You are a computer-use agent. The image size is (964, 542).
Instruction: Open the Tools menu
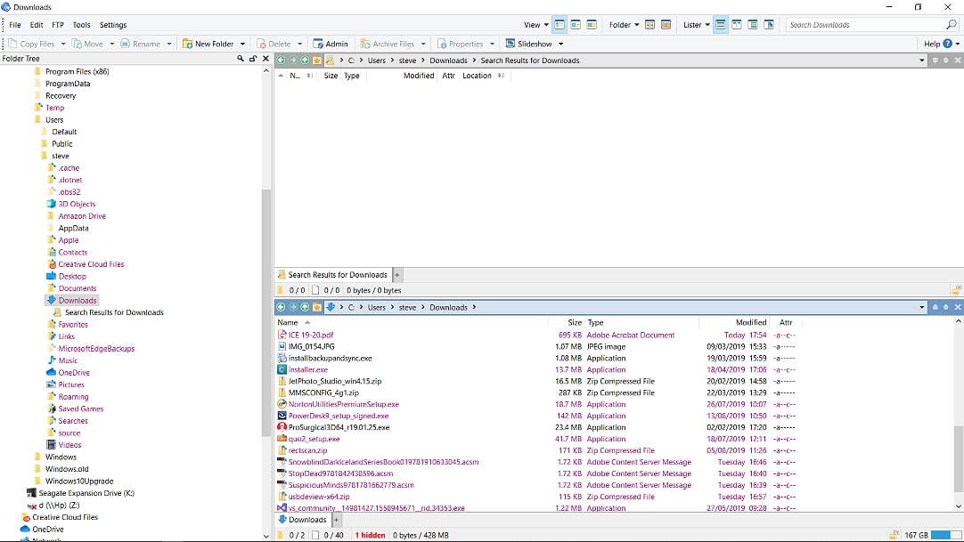point(81,24)
